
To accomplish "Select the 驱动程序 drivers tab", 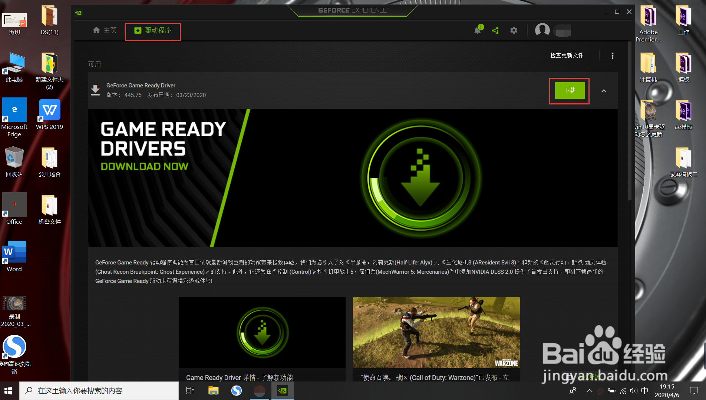I will pyautogui.click(x=153, y=30).
